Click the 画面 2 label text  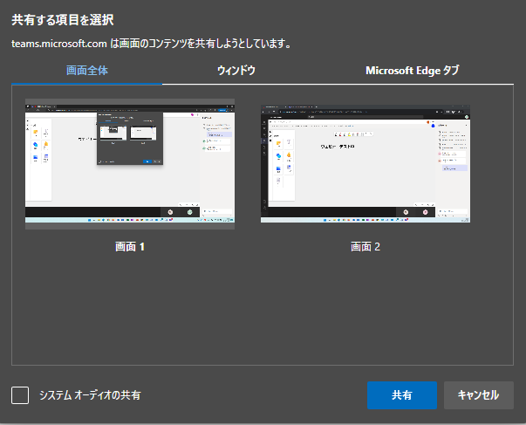(365, 247)
